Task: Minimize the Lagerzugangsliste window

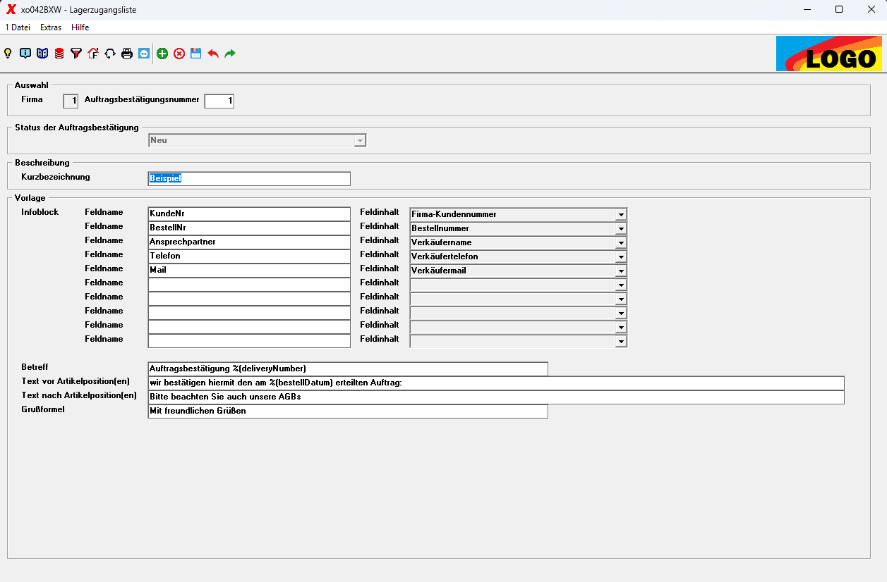Action: [x=807, y=10]
